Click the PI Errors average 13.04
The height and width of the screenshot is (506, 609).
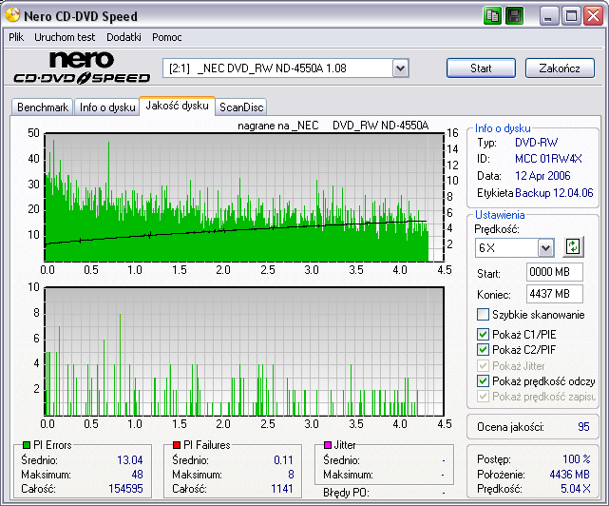click(x=130, y=460)
